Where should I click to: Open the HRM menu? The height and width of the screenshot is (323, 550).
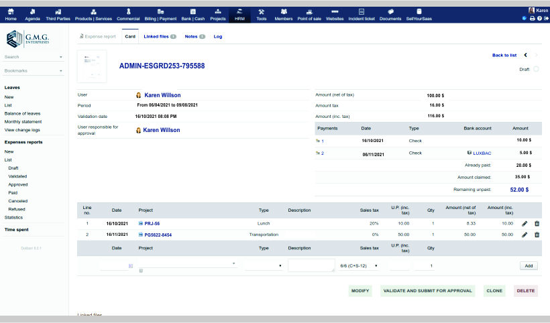point(239,15)
